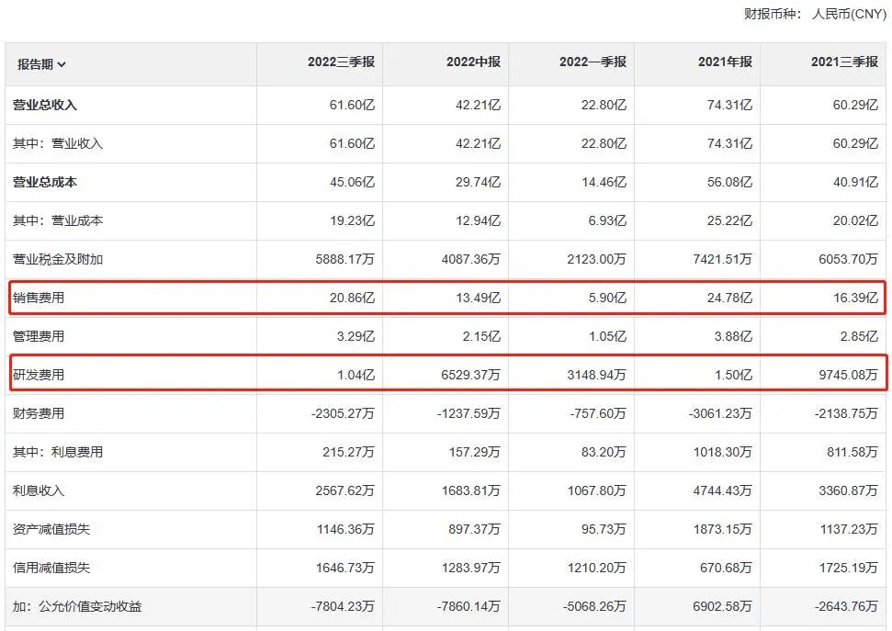Click the 管理费用 row label
This screenshot has width=892, height=631.
click(x=39, y=336)
